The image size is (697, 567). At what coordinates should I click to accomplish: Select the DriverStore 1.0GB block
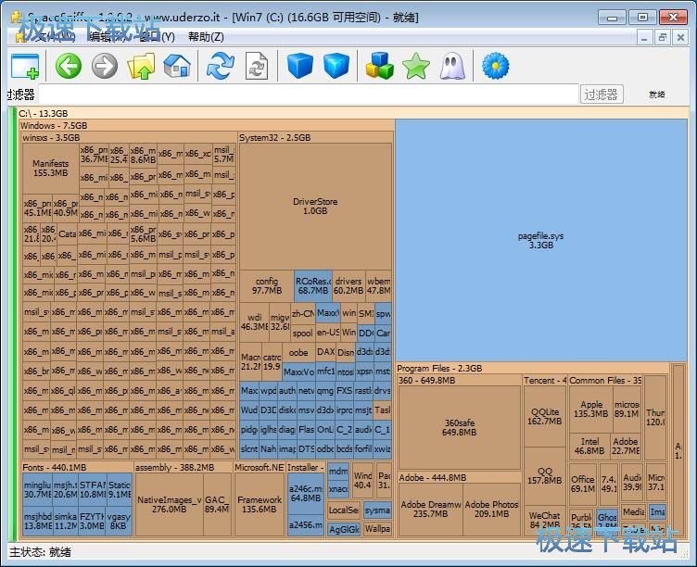pos(315,207)
